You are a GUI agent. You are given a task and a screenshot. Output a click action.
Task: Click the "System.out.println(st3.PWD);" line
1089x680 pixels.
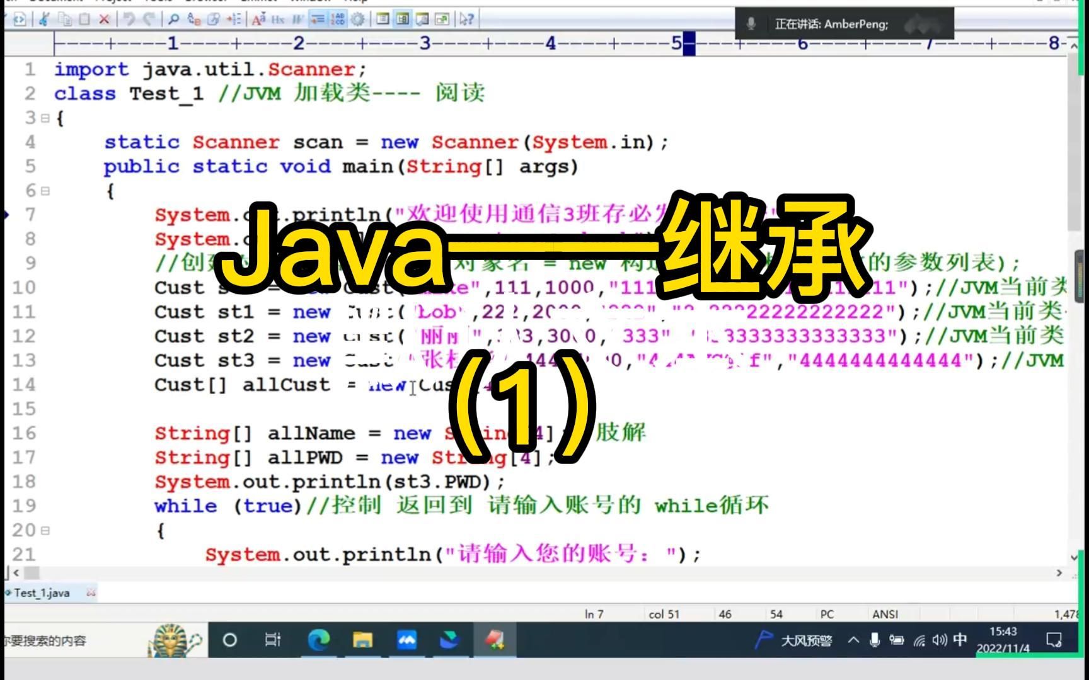330,482
